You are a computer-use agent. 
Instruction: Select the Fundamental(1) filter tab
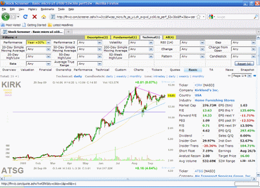(125, 37)
